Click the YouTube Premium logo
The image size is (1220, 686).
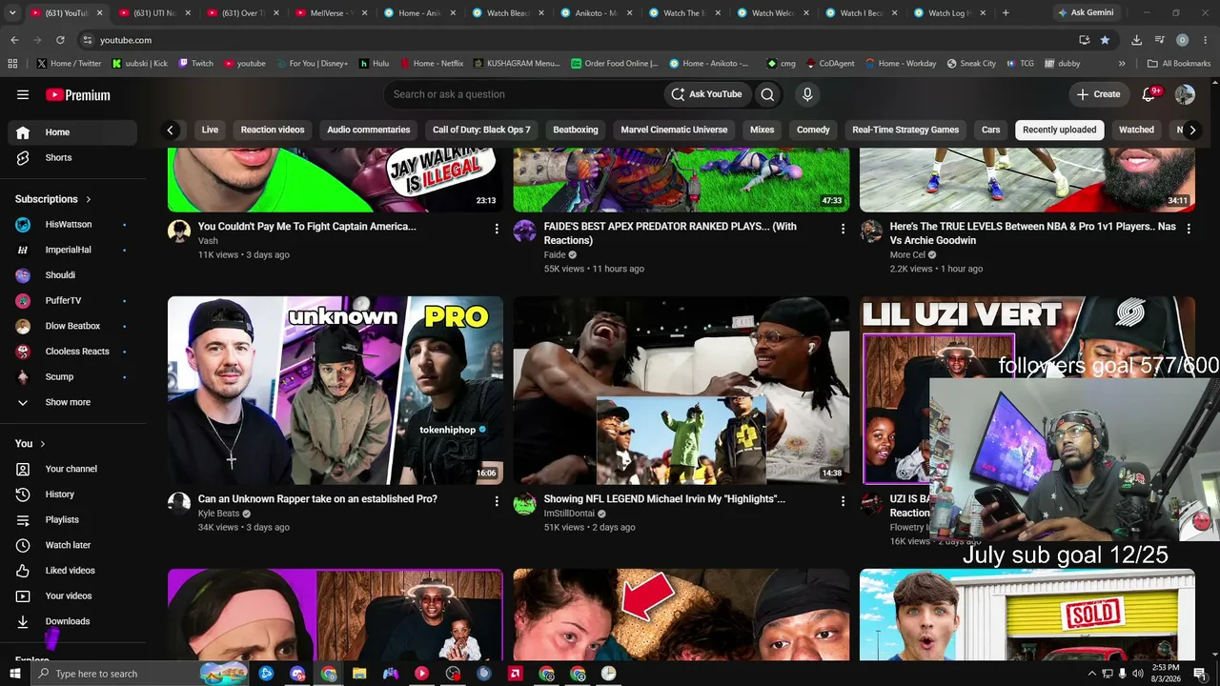[x=78, y=94]
